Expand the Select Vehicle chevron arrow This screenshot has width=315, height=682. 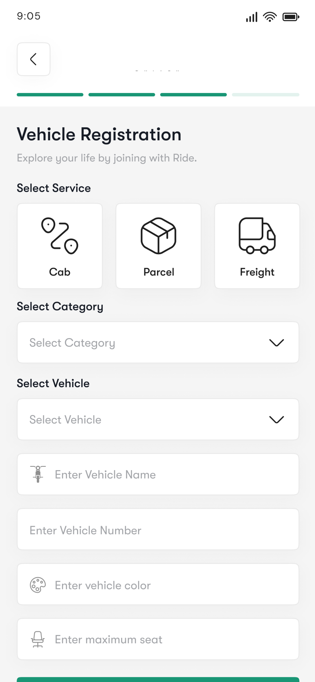(277, 419)
